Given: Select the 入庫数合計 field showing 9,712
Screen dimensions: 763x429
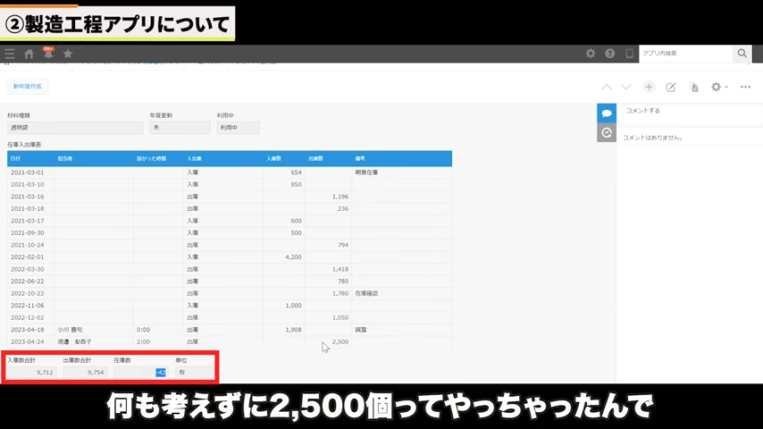Looking at the screenshot, I should 31,373.
